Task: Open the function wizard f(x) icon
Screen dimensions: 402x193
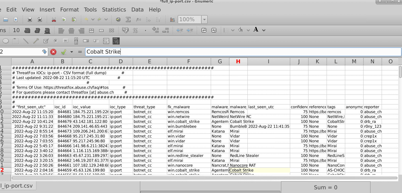Action: (x=138, y=19)
